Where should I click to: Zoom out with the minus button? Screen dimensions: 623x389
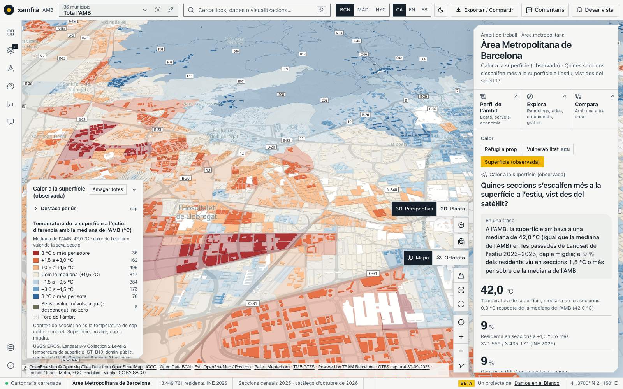(461, 351)
